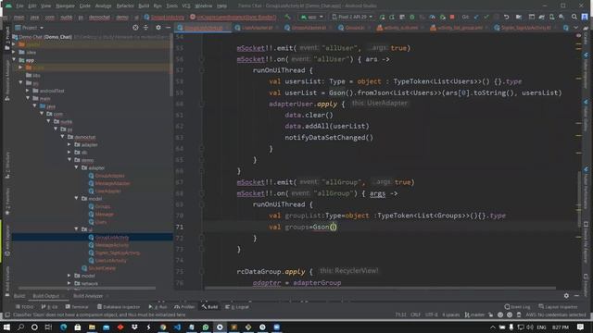The width and height of the screenshot is (593, 333).
Task: Hide the Project panel with minus icon
Action: [x=169, y=28]
